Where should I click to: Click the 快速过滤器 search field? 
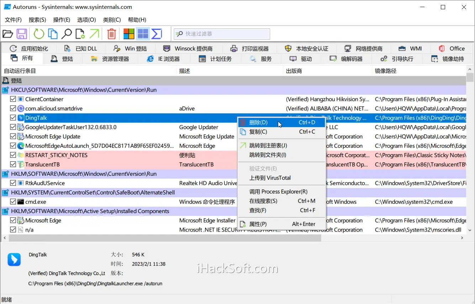[x=222, y=34]
